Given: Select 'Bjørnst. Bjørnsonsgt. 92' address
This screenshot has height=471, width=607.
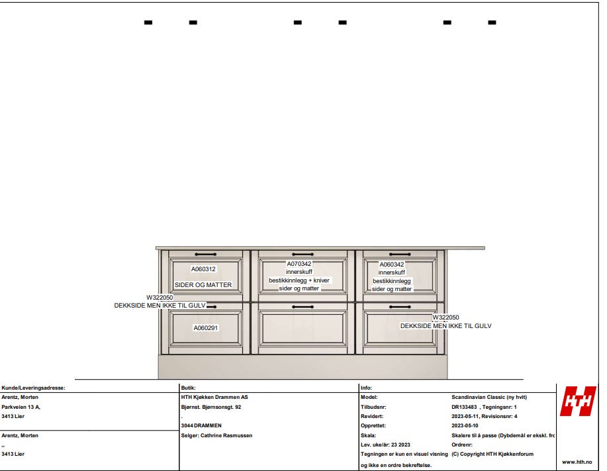Looking at the screenshot, I should 210,407.
